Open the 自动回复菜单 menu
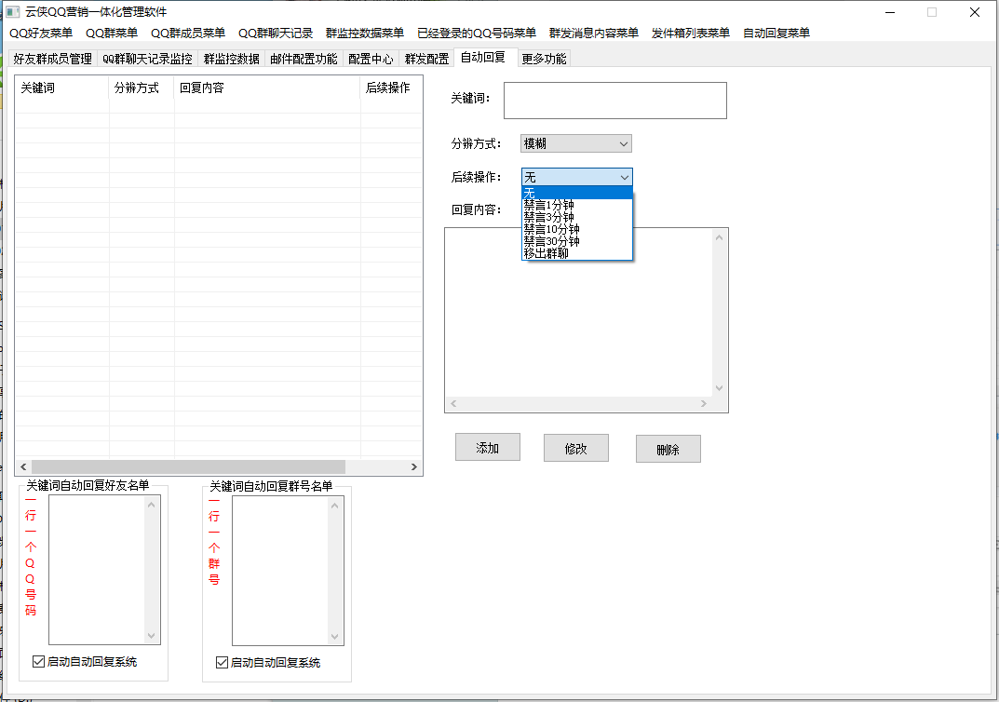999x702 pixels. [776, 34]
